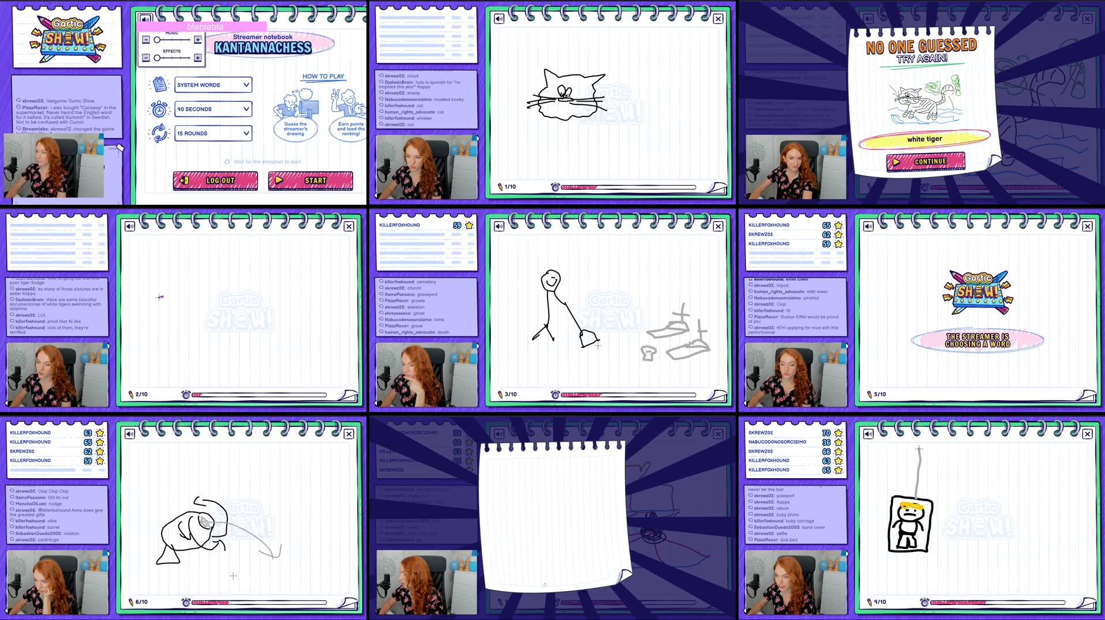Click the Kantannachess streamer name banner
This screenshot has width=1105, height=620.
point(263,47)
